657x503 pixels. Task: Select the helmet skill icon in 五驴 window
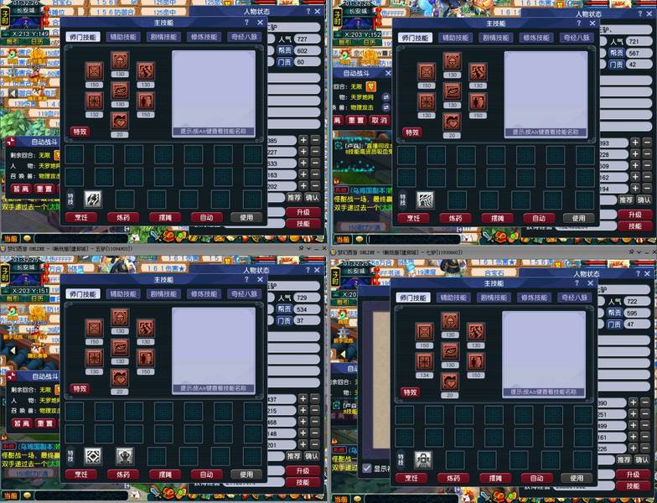click(x=120, y=318)
